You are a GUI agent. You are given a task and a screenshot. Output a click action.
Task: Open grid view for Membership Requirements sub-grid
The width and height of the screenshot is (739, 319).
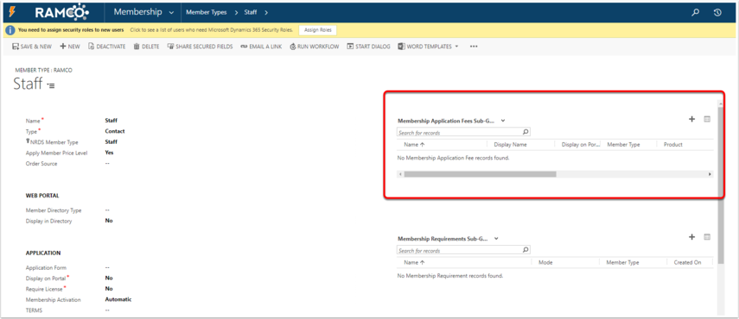pos(707,237)
